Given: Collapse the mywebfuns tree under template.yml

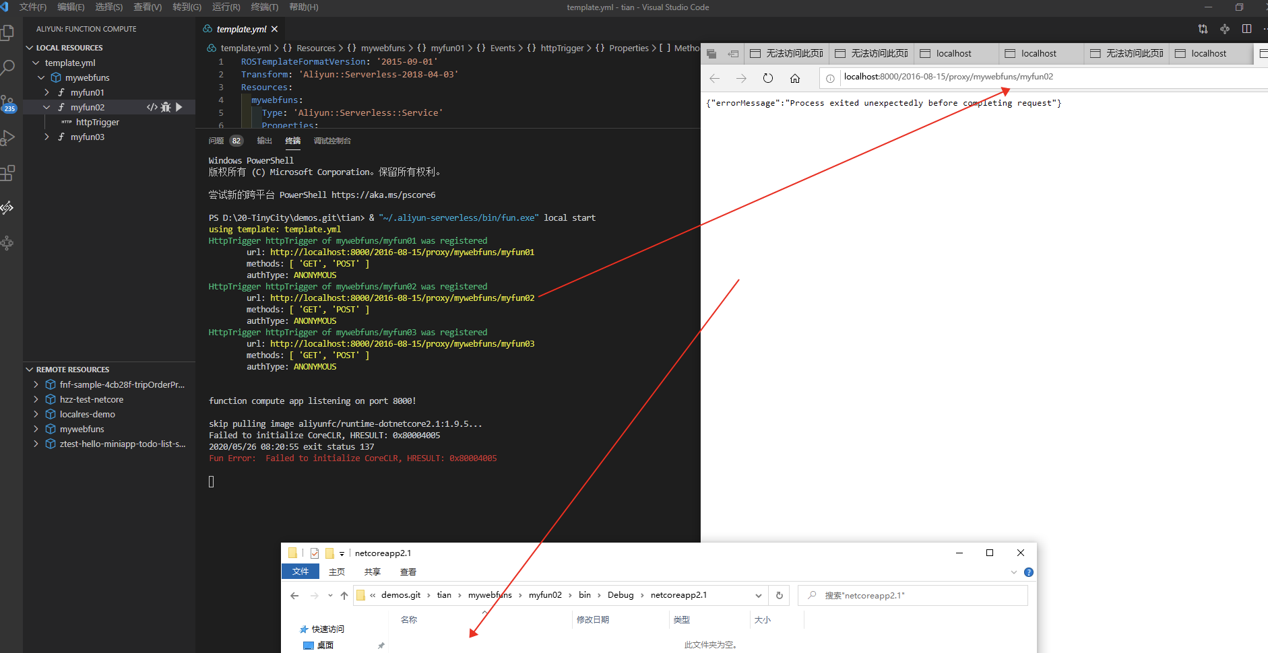Looking at the screenshot, I should [x=41, y=77].
